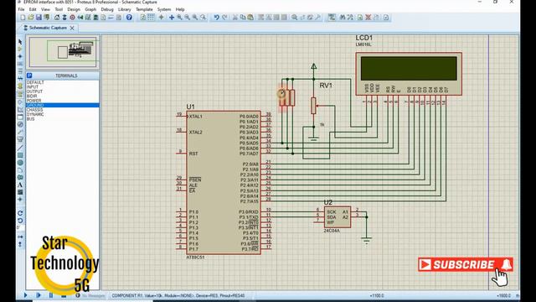
Task: Click the Zoom Out magnifier icon
Action: point(188,18)
